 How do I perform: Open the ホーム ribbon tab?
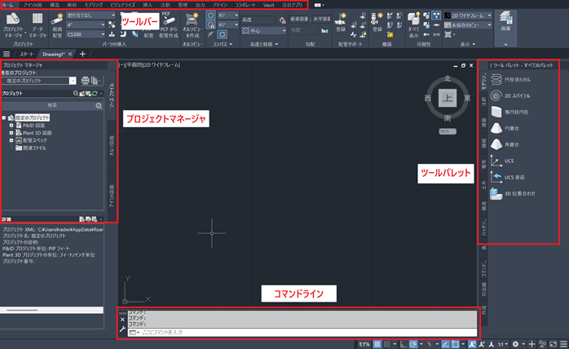click(x=7, y=5)
